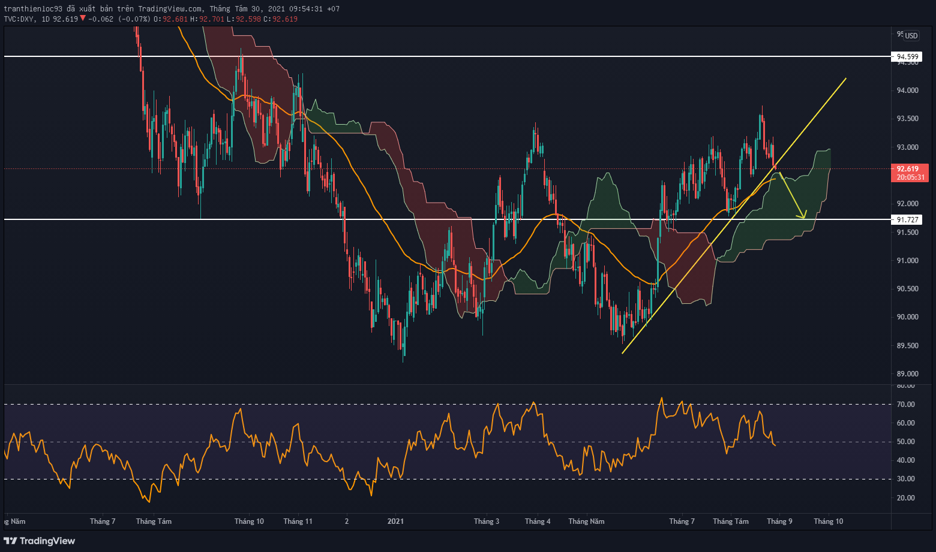Click the RSI 70.00 axis value
The height and width of the screenshot is (552, 936).
point(906,405)
